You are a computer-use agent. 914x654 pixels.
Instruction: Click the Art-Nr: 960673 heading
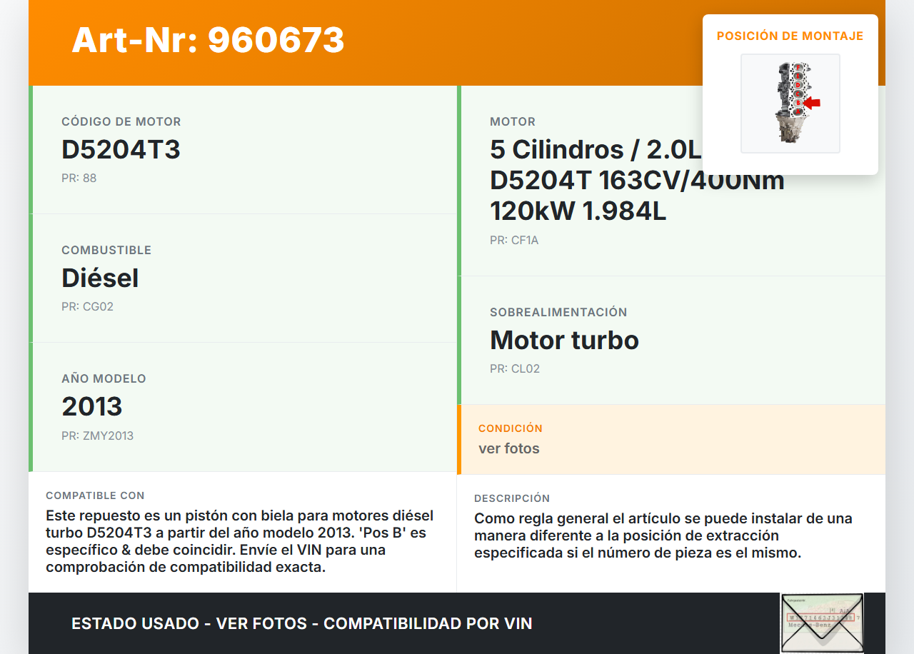coord(208,41)
